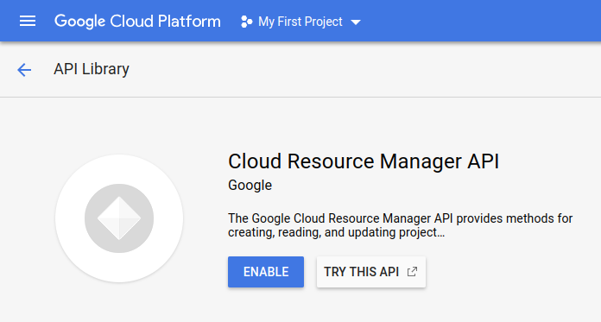Open the My First Project picker

click(300, 22)
